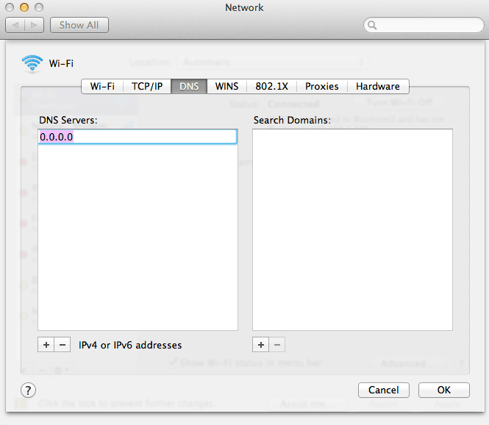Viewport: 489px width, 425px height.
Task: Open help with the question mark button
Action: click(x=28, y=390)
